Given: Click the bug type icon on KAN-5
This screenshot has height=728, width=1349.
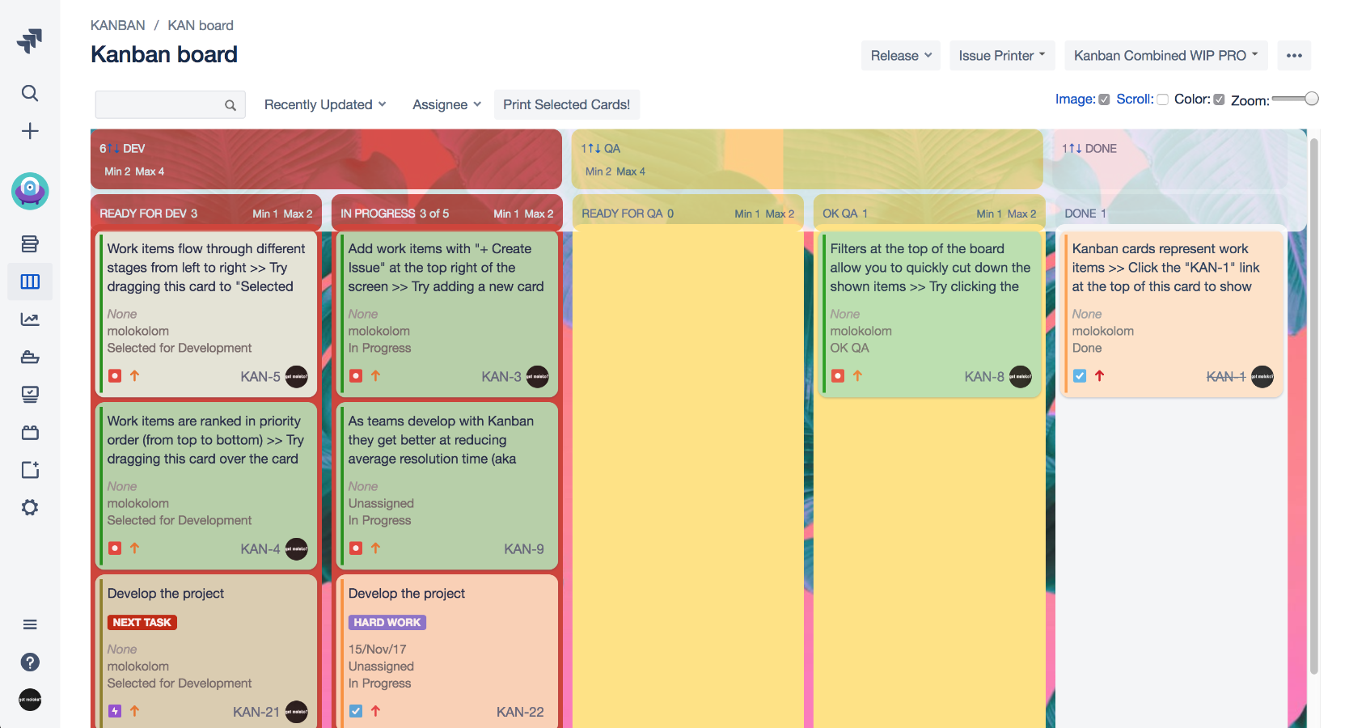Looking at the screenshot, I should 114,375.
